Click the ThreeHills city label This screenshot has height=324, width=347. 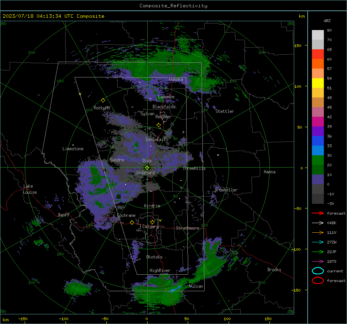tap(194, 168)
